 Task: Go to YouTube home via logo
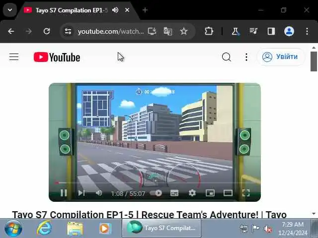(x=57, y=57)
